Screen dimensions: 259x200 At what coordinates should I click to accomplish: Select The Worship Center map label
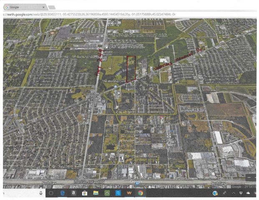pos(114,81)
